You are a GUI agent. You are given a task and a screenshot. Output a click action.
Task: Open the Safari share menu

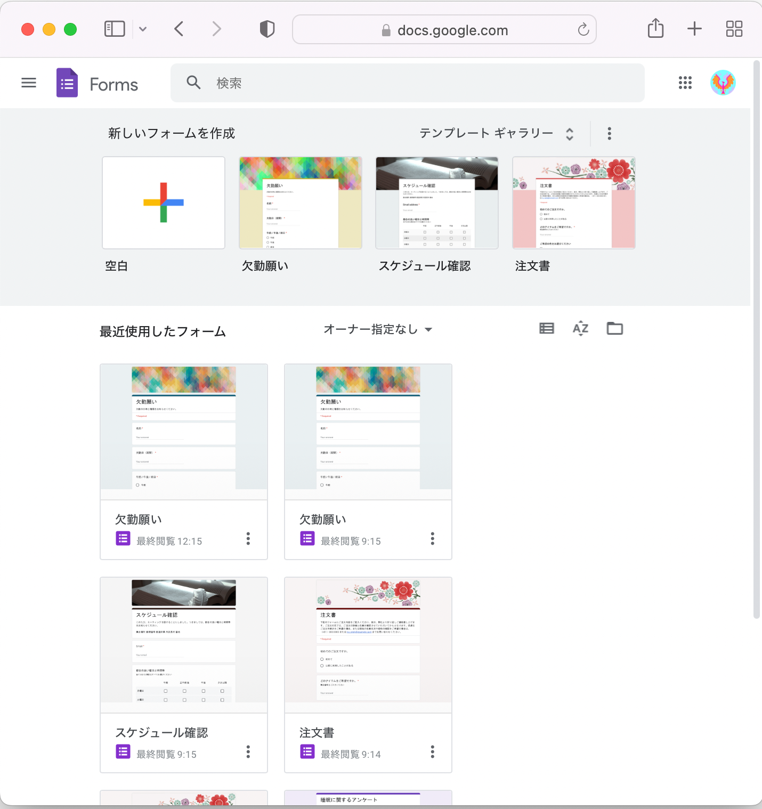(x=656, y=28)
